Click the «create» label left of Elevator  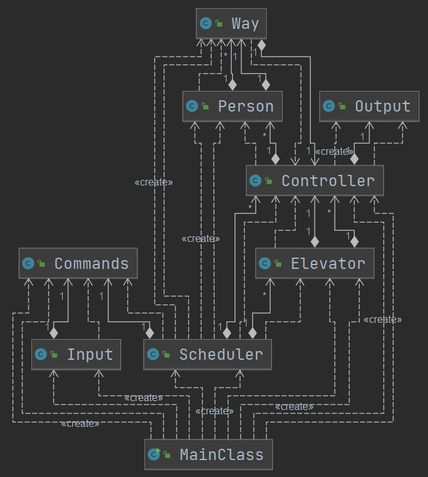tap(200, 238)
